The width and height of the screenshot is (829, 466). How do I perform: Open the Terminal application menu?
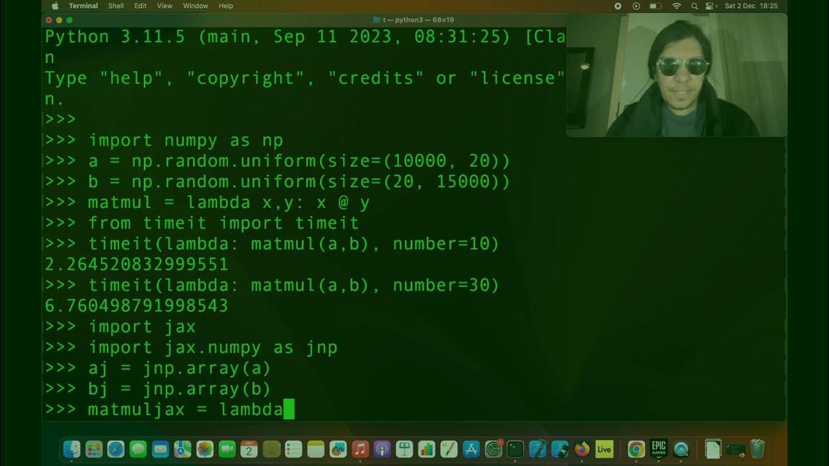pyautogui.click(x=84, y=6)
